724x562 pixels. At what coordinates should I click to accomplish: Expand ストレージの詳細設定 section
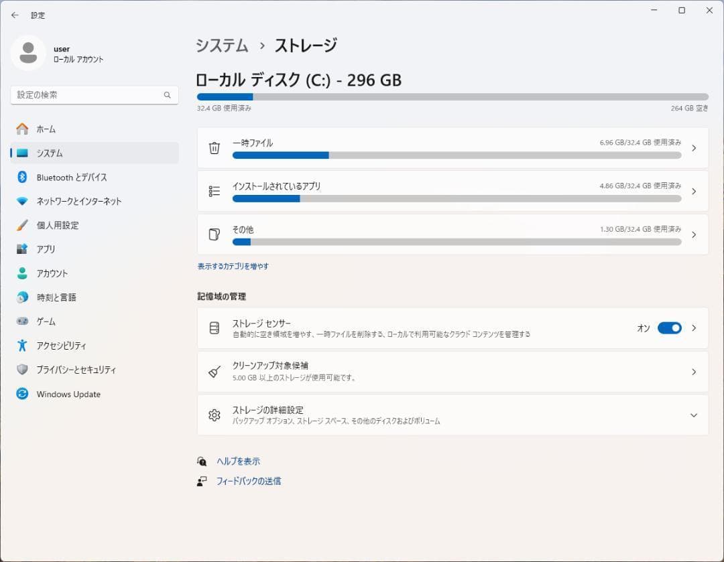[x=694, y=415]
